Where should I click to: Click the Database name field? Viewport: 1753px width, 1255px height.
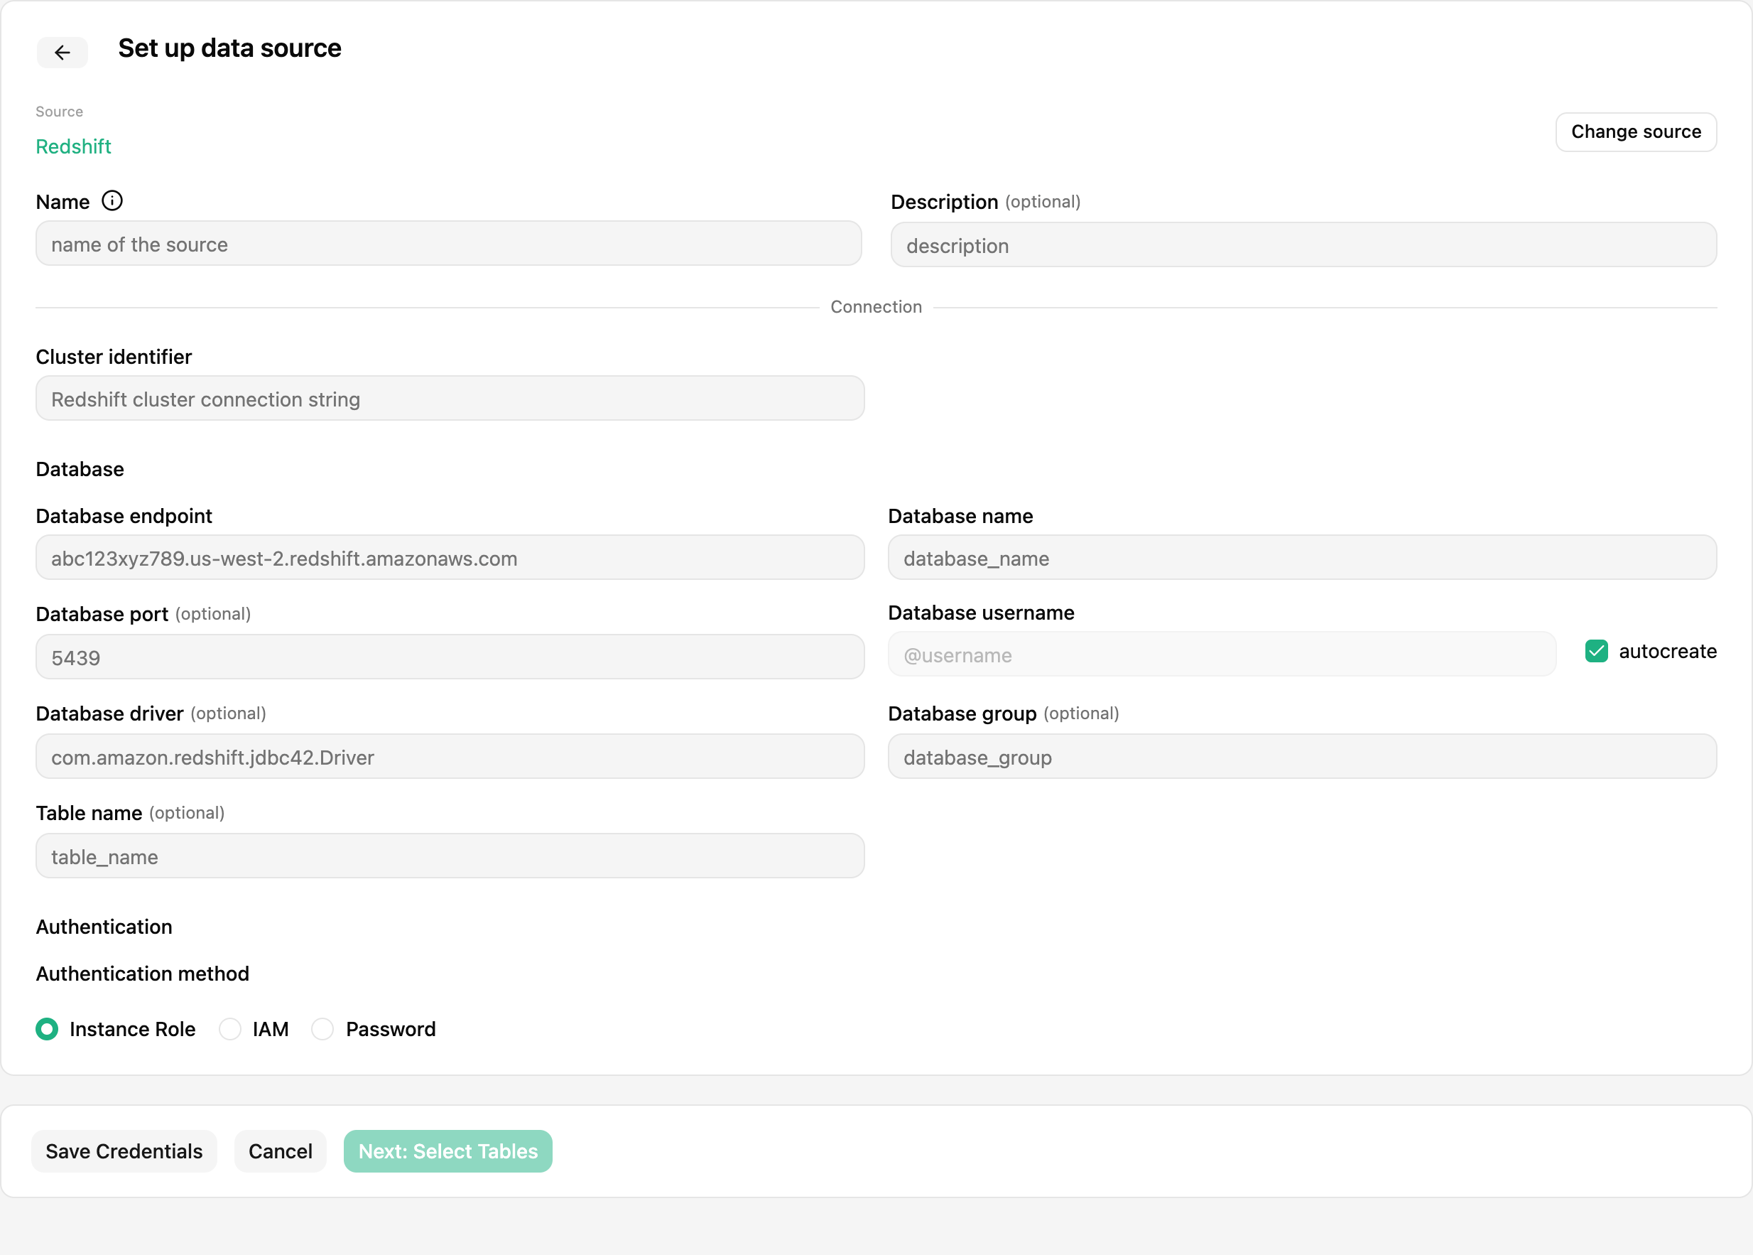coord(1302,558)
